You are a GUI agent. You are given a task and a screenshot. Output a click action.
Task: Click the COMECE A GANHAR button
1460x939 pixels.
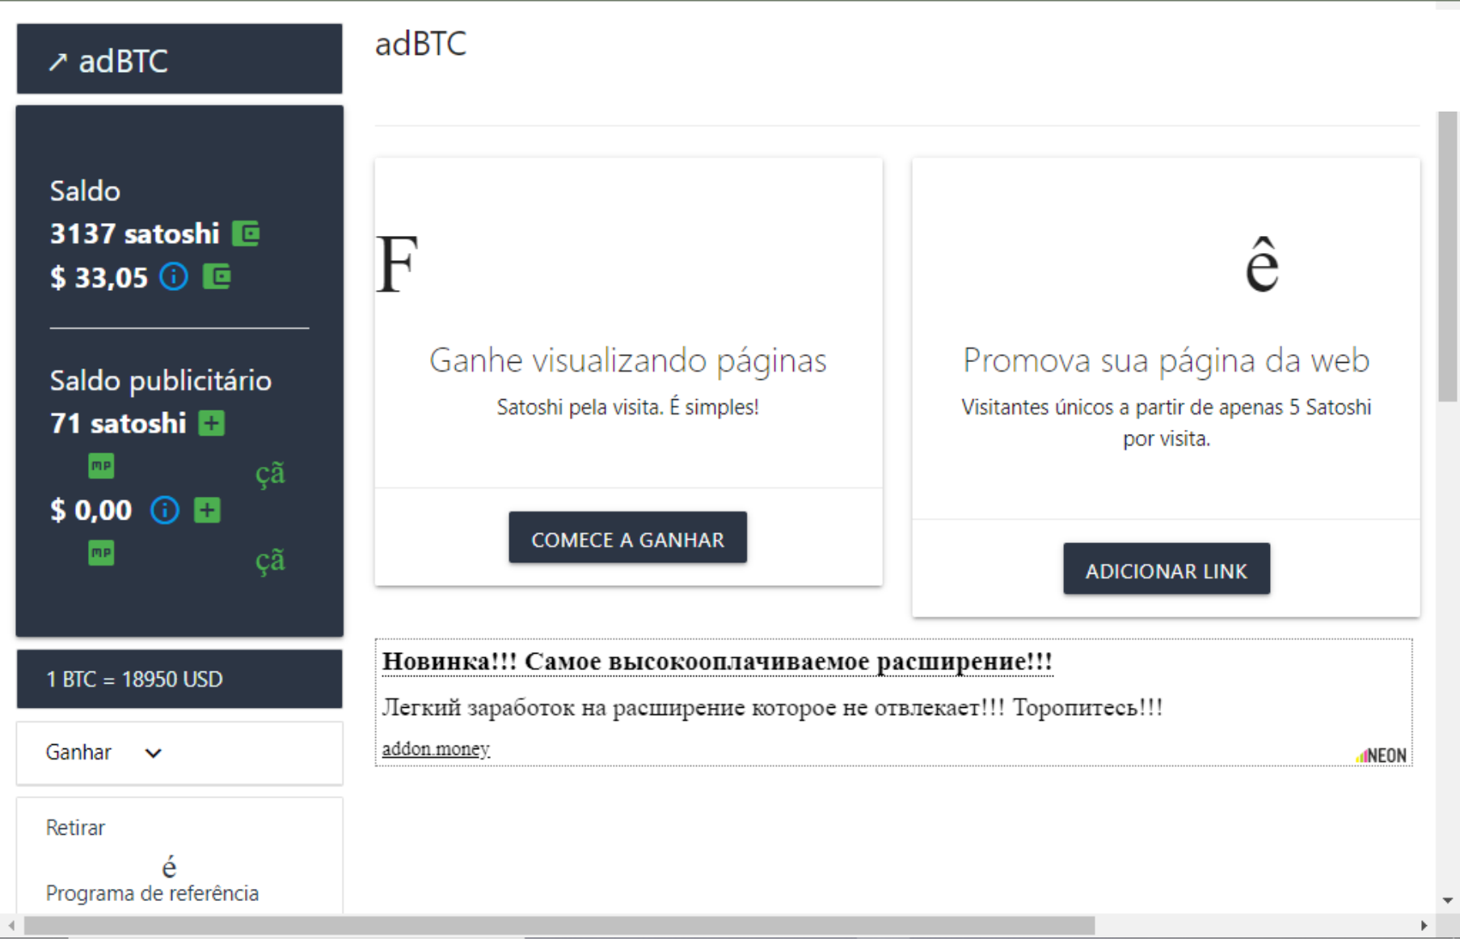[x=627, y=538]
